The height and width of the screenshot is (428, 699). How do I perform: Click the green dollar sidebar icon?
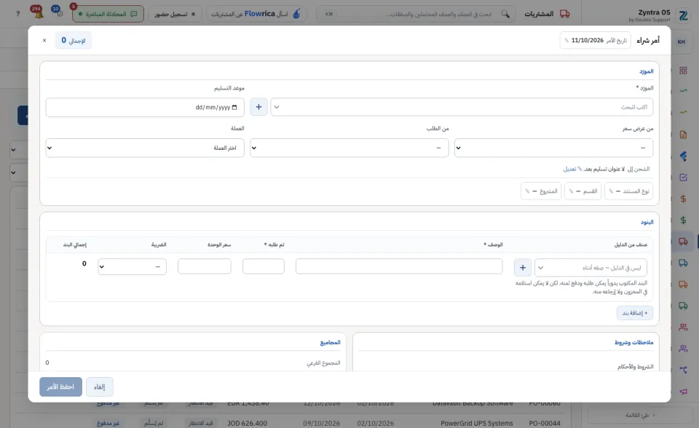(x=683, y=221)
